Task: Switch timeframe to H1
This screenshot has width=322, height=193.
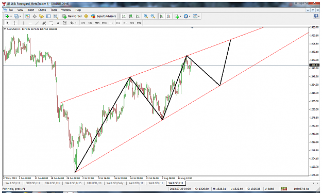Action: tap(111, 23)
